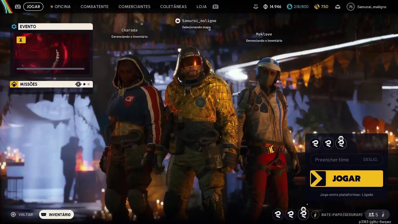
Task: Click the yellow dot icon beside OFICINA
Action: click(52, 7)
